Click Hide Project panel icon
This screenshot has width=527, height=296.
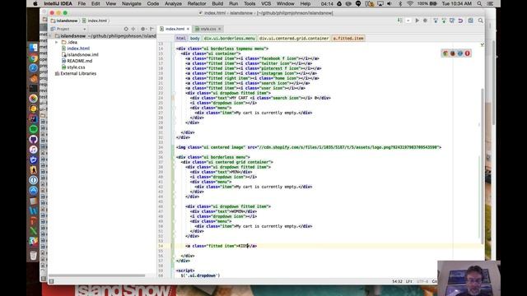click(152, 30)
